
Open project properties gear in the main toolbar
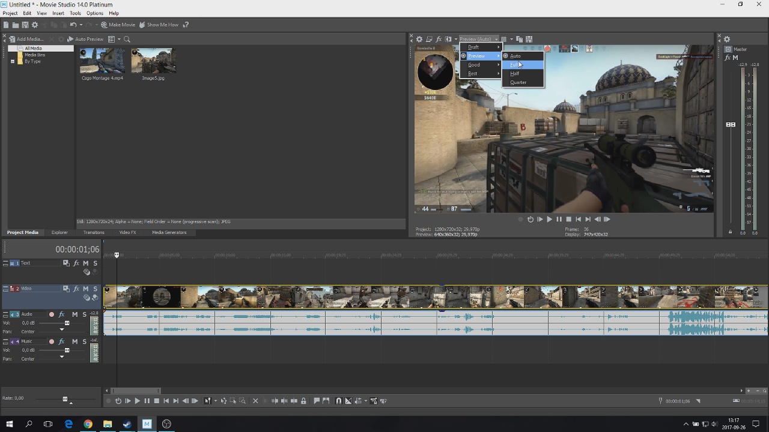coord(35,25)
